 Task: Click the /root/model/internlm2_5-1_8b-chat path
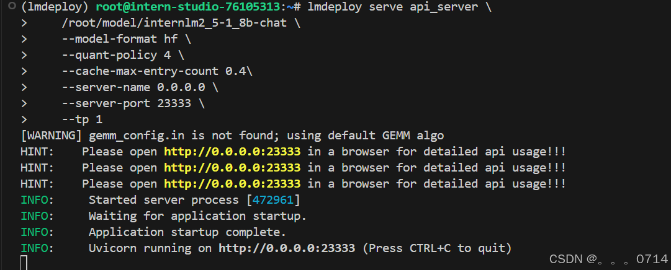pyautogui.click(x=174, y=23)
